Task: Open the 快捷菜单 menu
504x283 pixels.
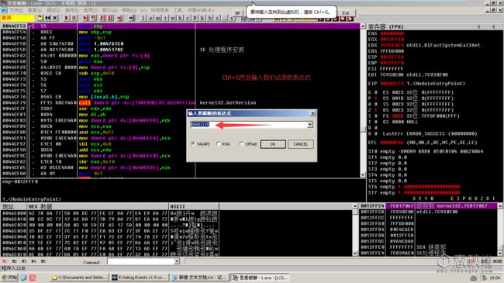Action: click(x=160, y=10)
